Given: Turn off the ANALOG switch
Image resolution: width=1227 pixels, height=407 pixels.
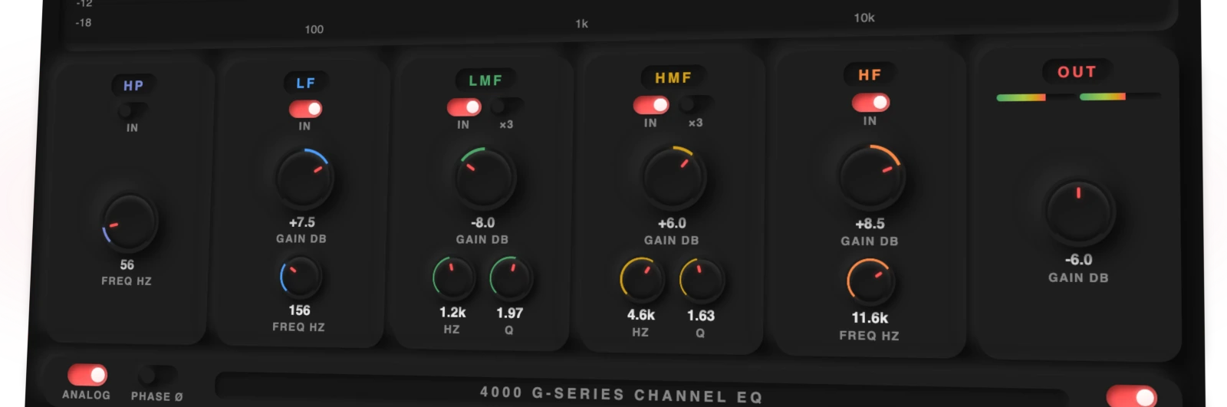Looking at the screenshot, I should tap(87, 375).
